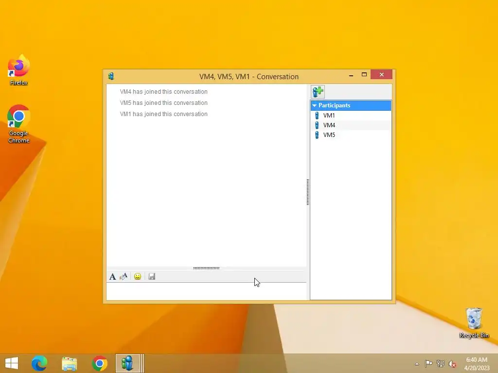
Task: Open the smiley emoticon picker
Action: click(138, 276)
